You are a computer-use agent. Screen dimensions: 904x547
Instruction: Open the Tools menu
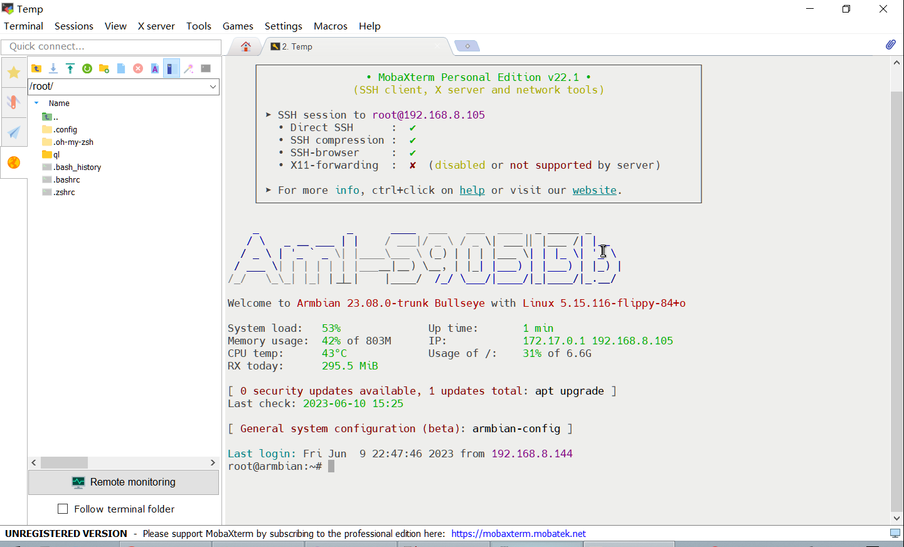[199, 26]
